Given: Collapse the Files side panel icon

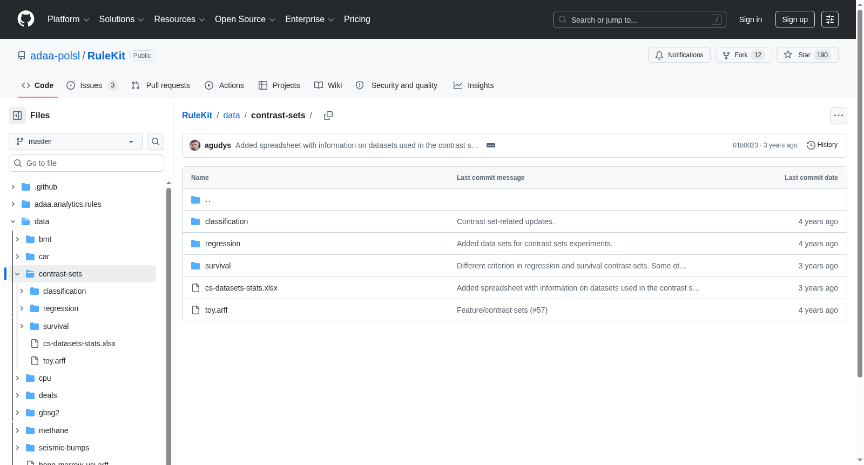Looking at the screenshot, I should (x=17, y=116).
